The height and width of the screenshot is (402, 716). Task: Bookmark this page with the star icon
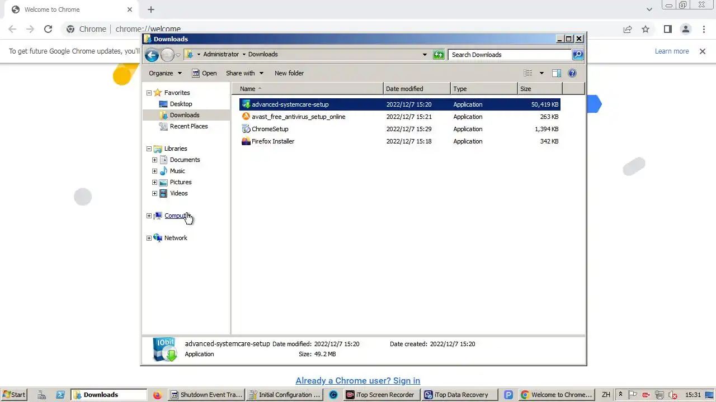pyautogui.click(x=646, y=29)
